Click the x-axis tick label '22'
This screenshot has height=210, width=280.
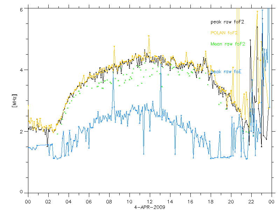pos(251,202)
